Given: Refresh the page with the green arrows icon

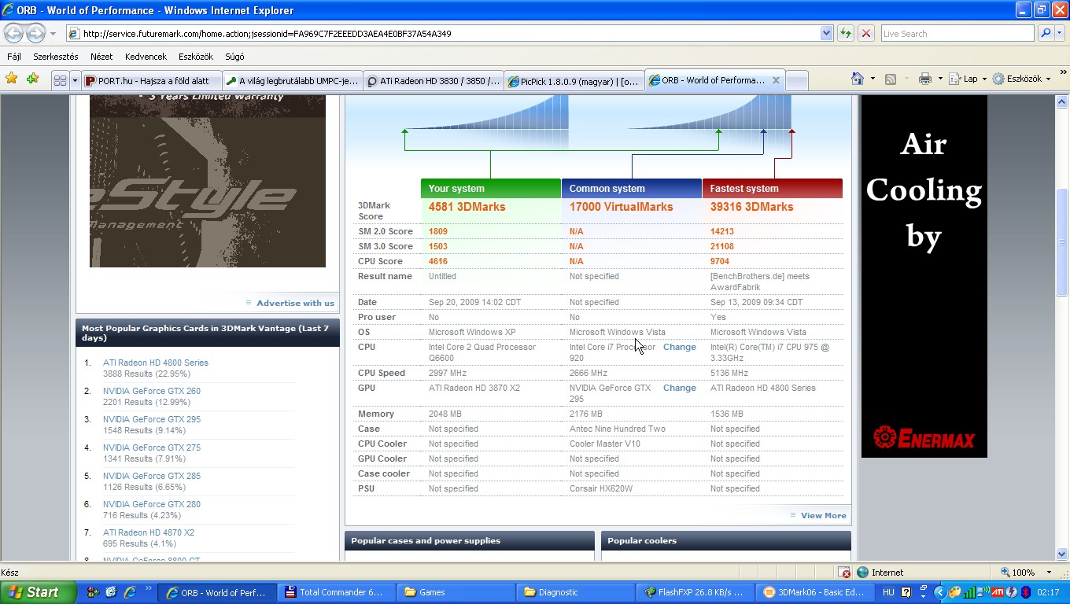Looking at the screenshot, I should point(846,33).
